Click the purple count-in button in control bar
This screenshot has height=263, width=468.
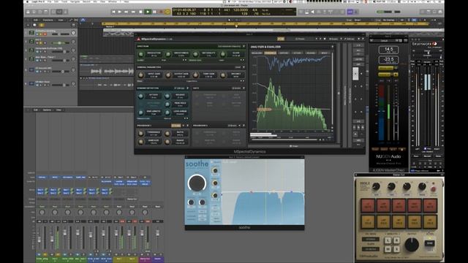(x=350, y=12)
